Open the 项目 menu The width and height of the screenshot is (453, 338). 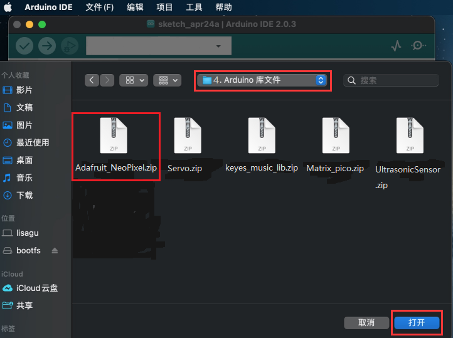pos(164,7)
